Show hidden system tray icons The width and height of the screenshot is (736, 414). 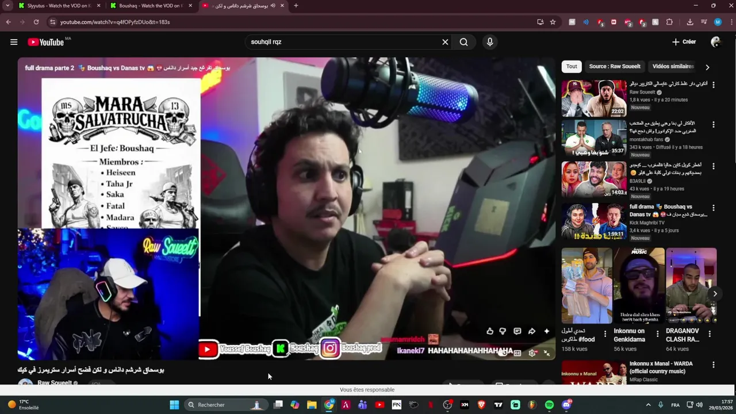(x=648, y=405)
